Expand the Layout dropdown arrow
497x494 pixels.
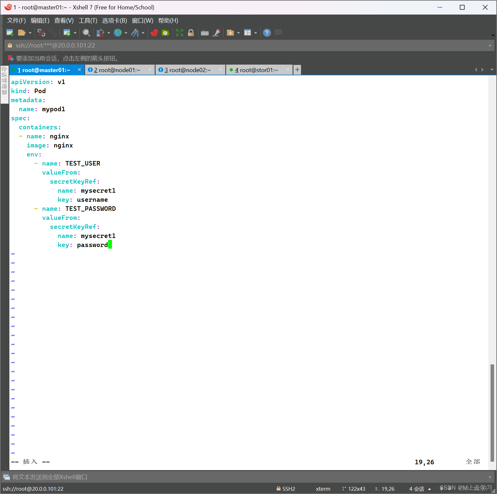(256, 33)
